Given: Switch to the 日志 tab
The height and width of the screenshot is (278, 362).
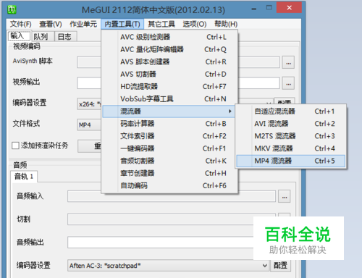Looking at the screenshot, I should tap(65, 37).
